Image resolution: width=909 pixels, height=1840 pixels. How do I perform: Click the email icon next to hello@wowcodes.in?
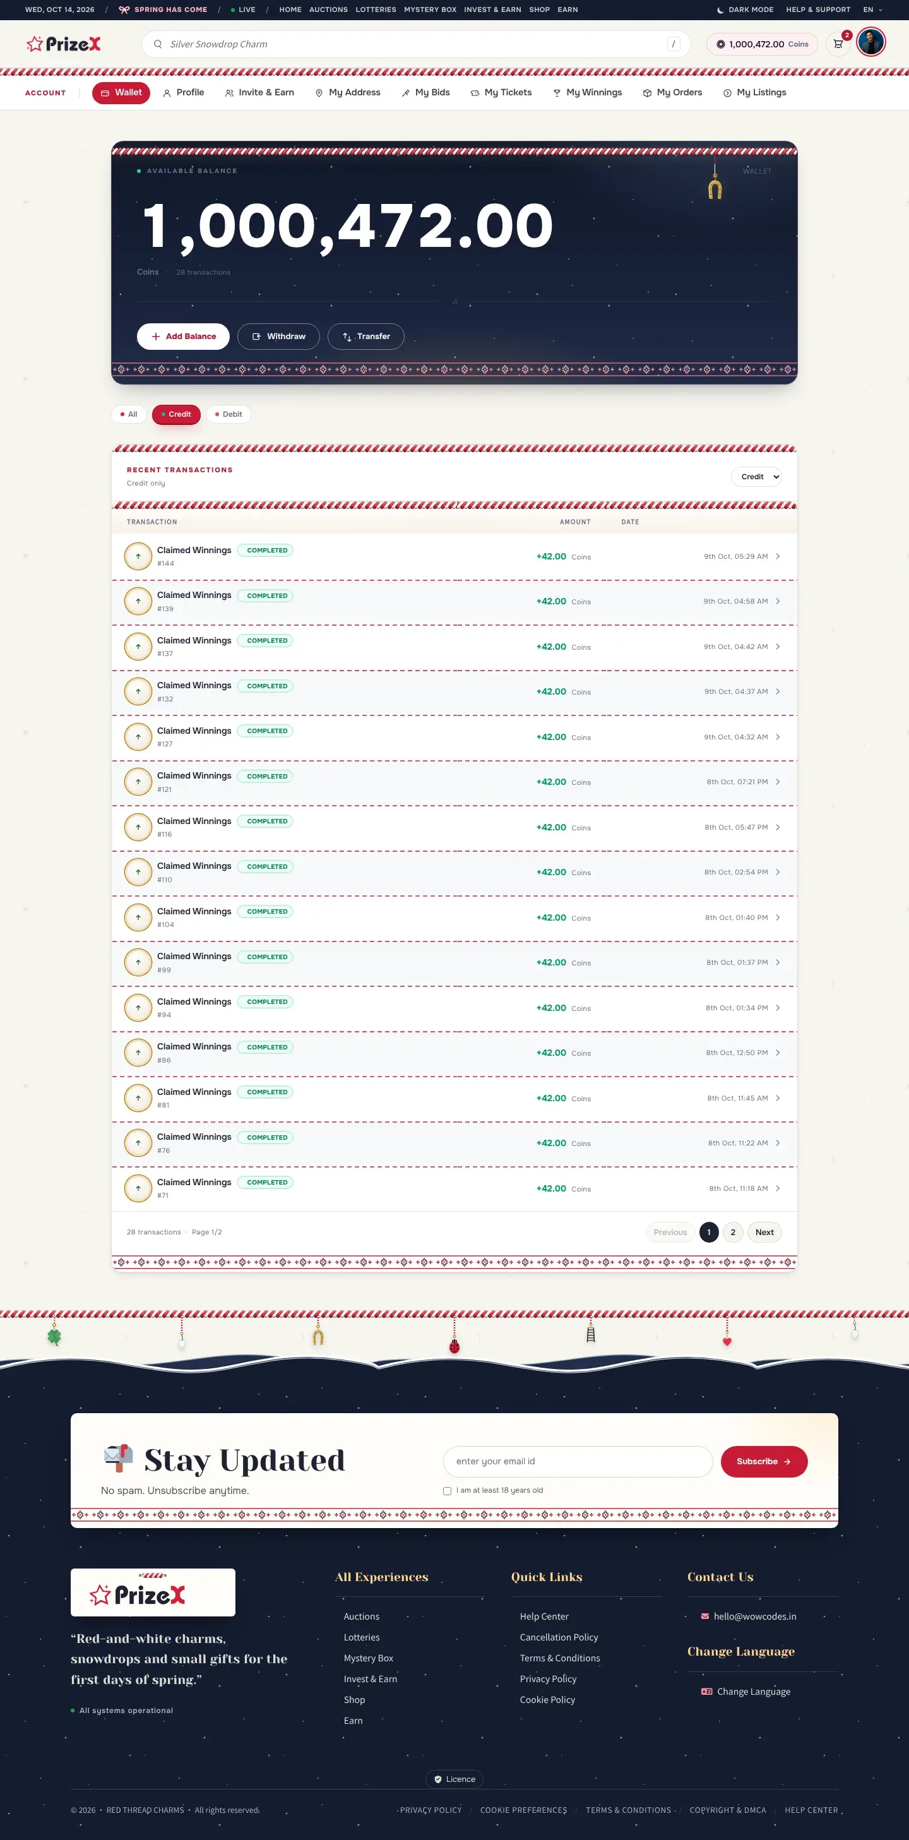coord(704,1616)
